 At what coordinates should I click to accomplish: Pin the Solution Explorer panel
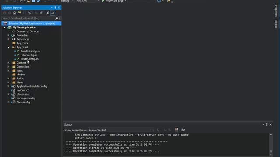(55, 7)
